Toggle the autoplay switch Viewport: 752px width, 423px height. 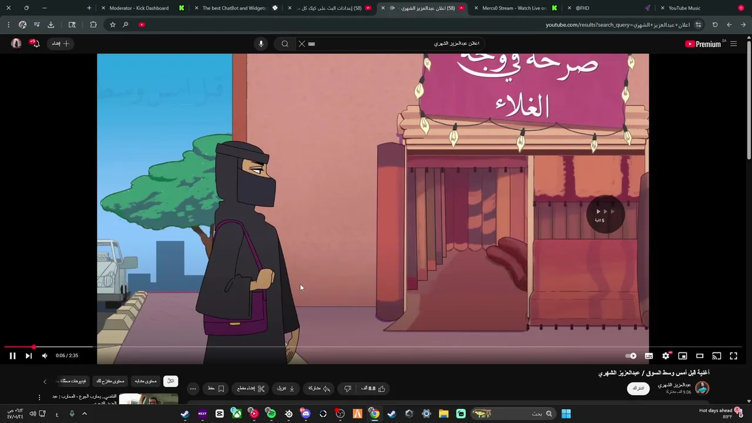[x=631, y=355]
